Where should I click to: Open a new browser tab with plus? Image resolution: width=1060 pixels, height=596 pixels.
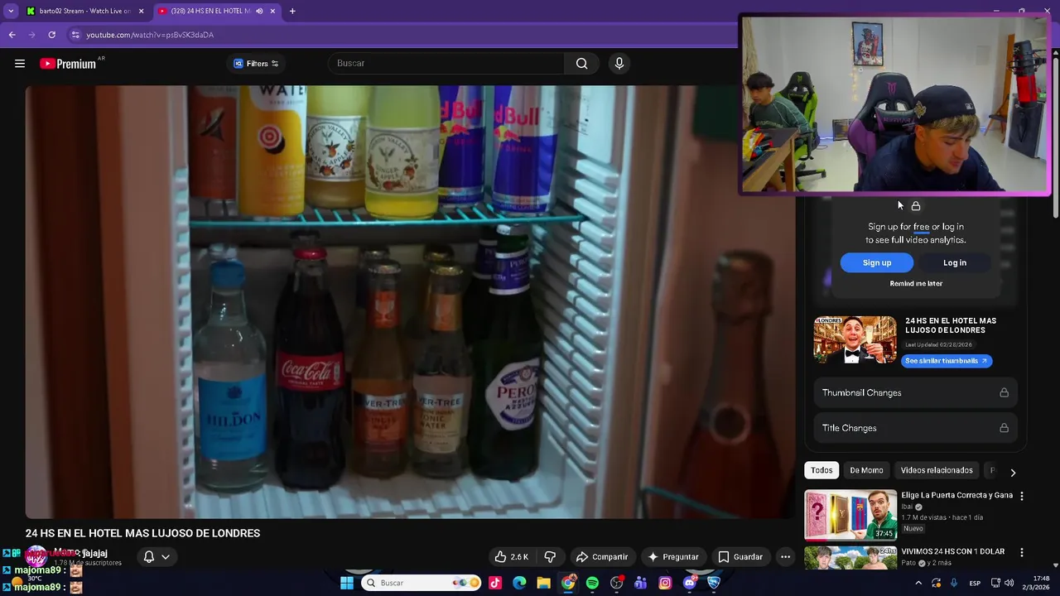click(292, 11)
